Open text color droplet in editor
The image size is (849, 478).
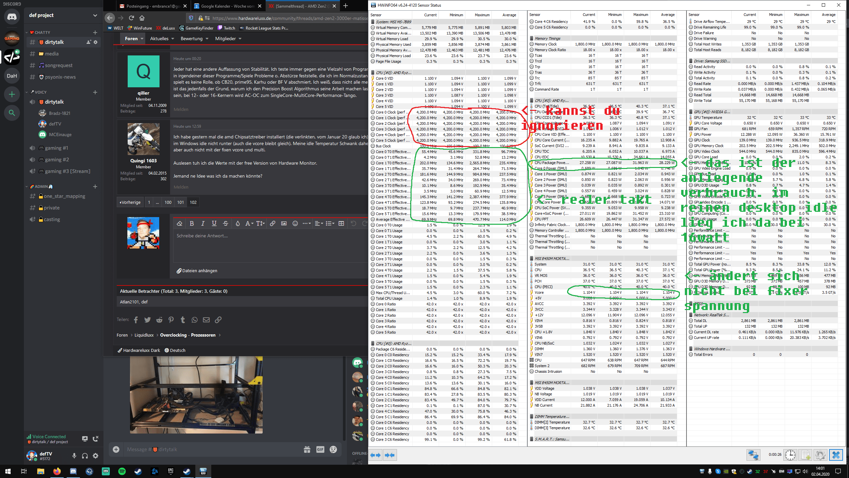point(237,223)
